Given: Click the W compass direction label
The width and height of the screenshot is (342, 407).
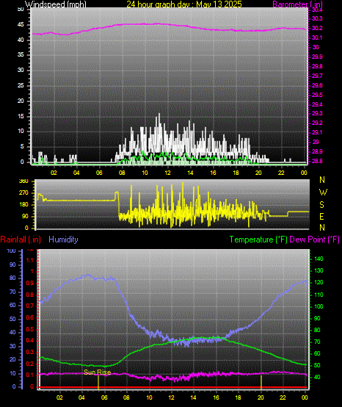Looking at the screenshot, I should (323, 192).
